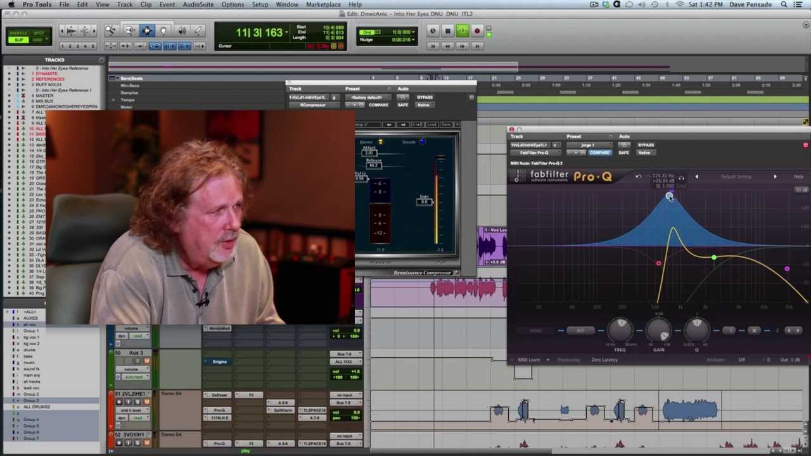Open the DeEsser insert on track 51
This screenshot has width=811, height=456.
[x=219, y=395]
